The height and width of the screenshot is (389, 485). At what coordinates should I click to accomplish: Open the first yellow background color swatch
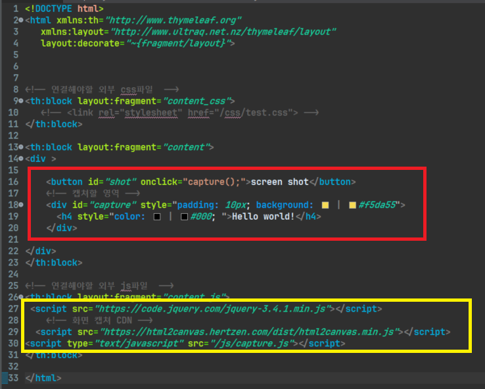325,205
